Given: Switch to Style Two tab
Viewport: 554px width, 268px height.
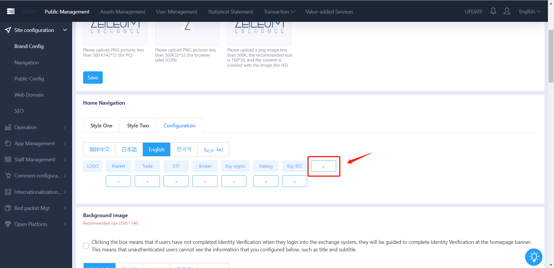Looking at the screenshot, I should coord(138,125).
